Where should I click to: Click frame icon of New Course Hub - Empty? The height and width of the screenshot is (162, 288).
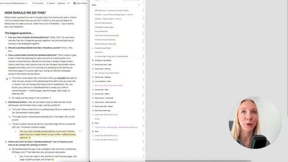(x=93, y=107)
